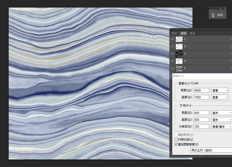Open 像素 unit dropdown beside 7950
The width and height of the screenshot is (232, 167).
(220, 97)
